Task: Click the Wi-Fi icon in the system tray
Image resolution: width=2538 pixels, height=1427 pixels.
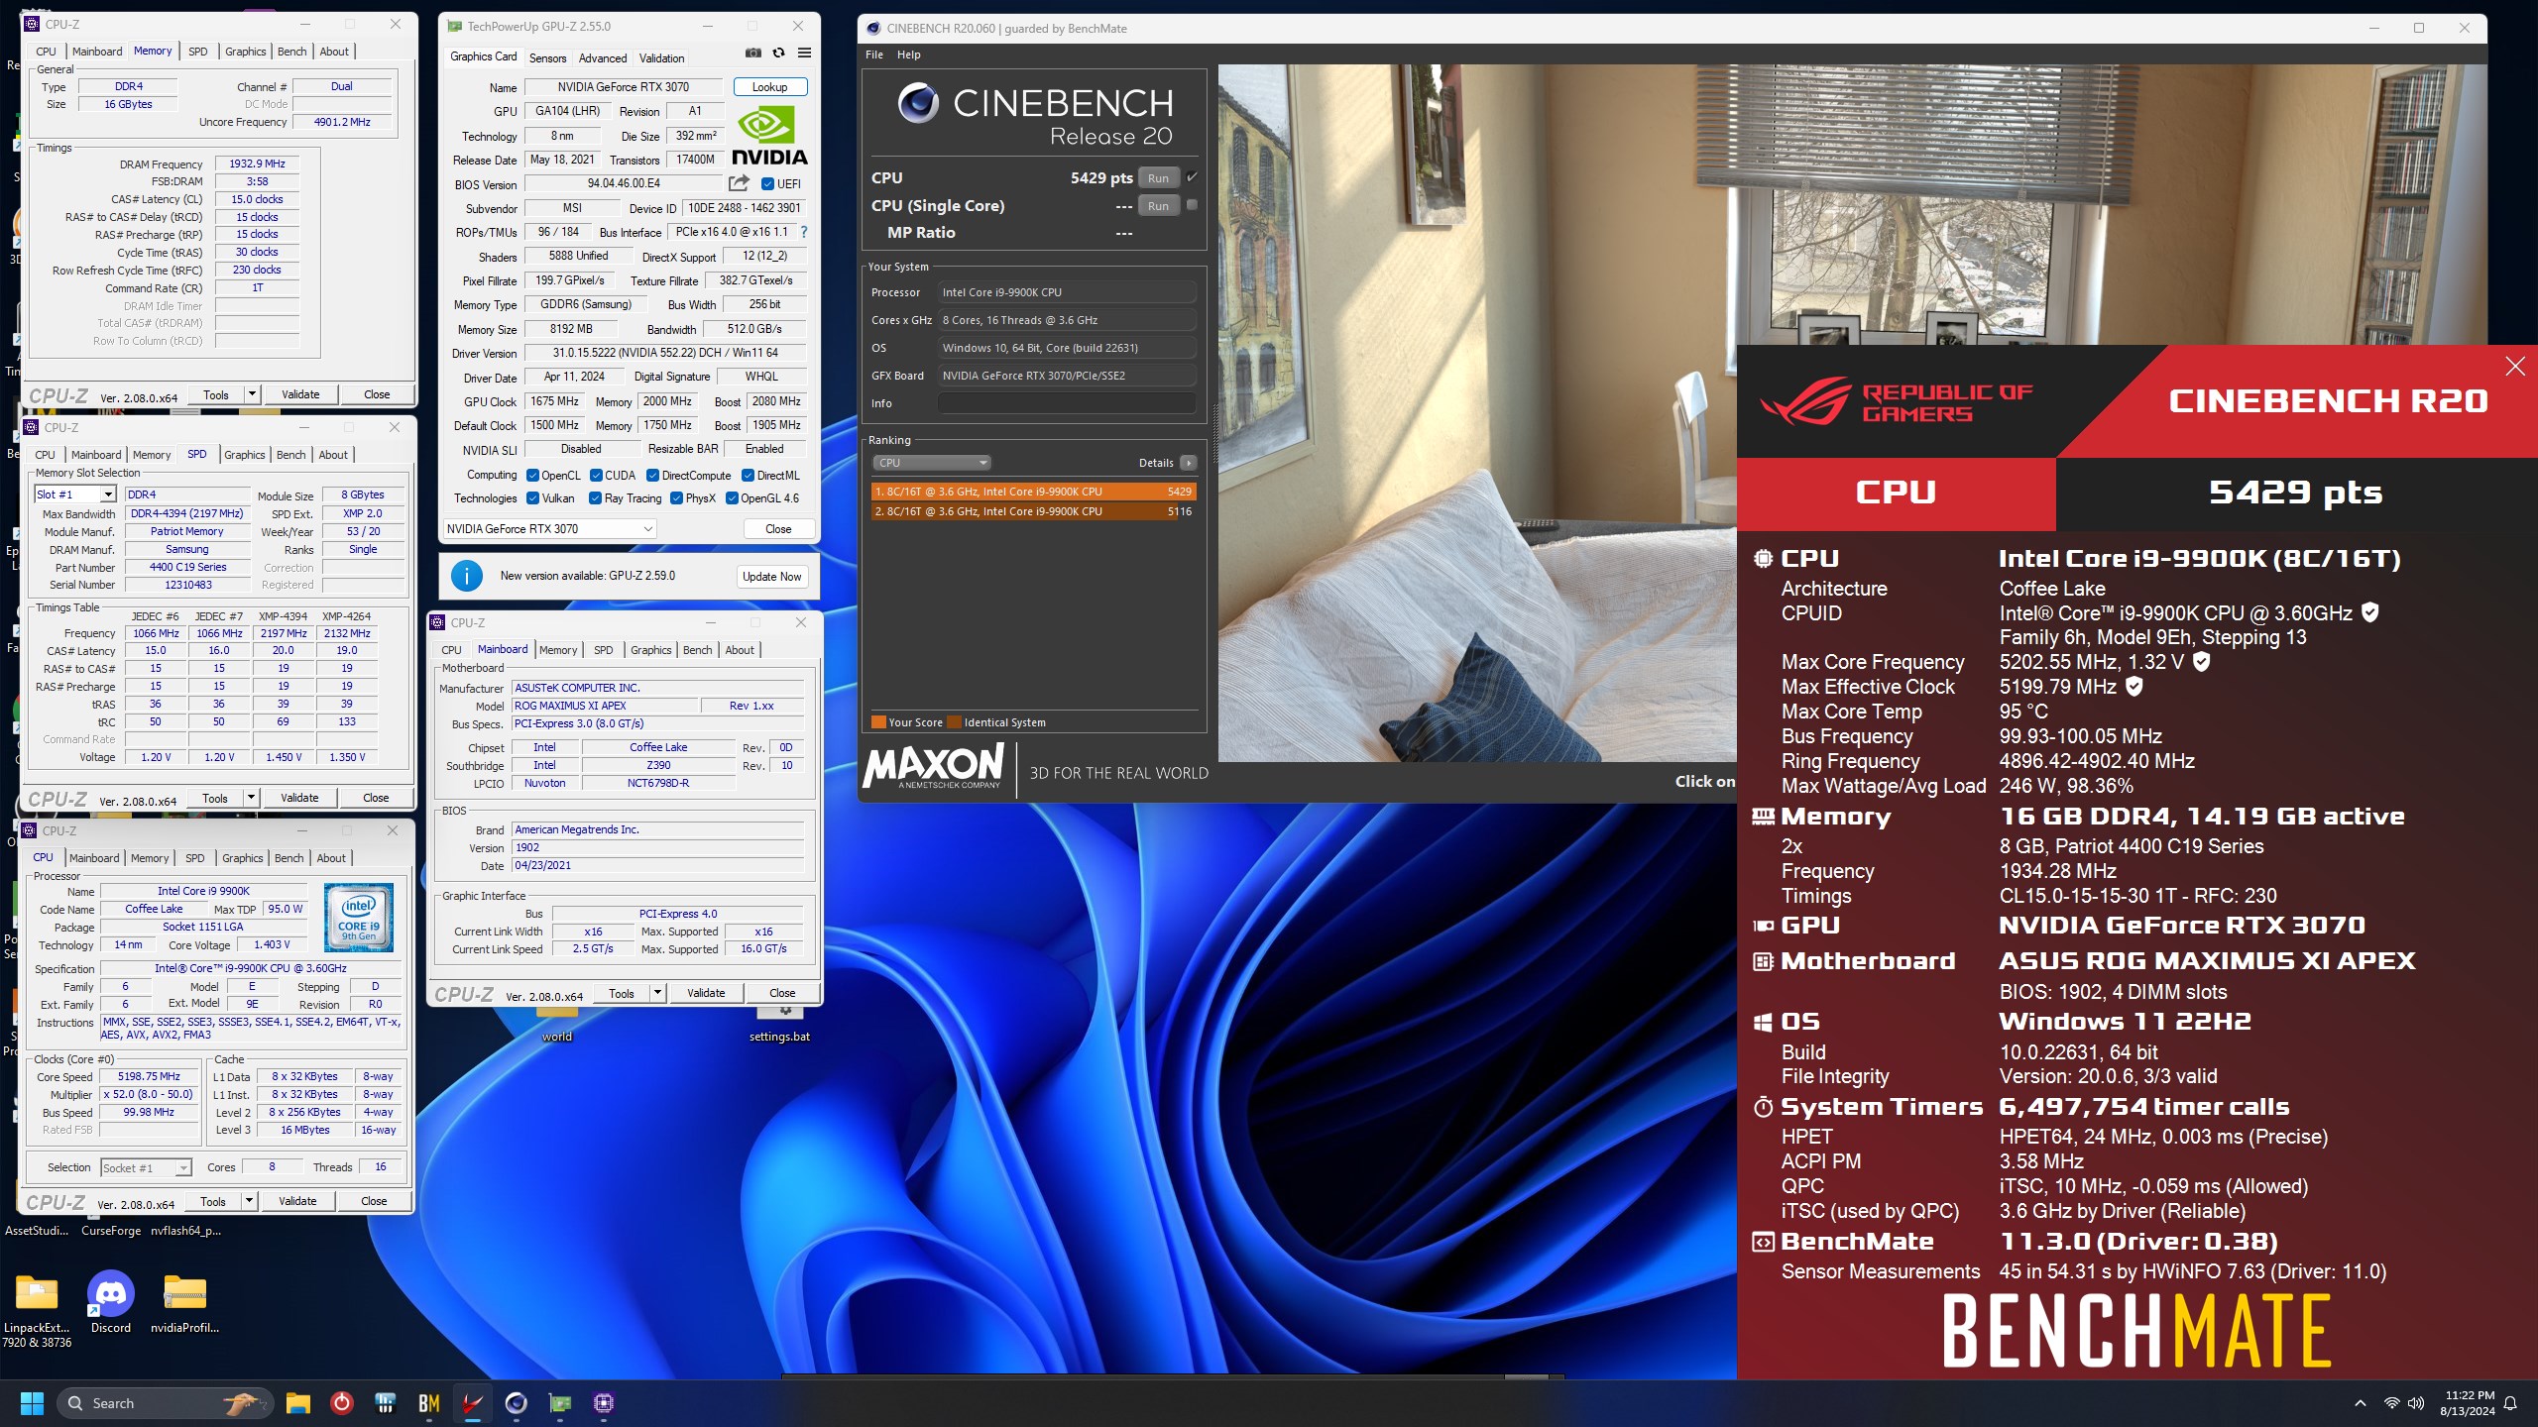Action: click(2391, 1403)
